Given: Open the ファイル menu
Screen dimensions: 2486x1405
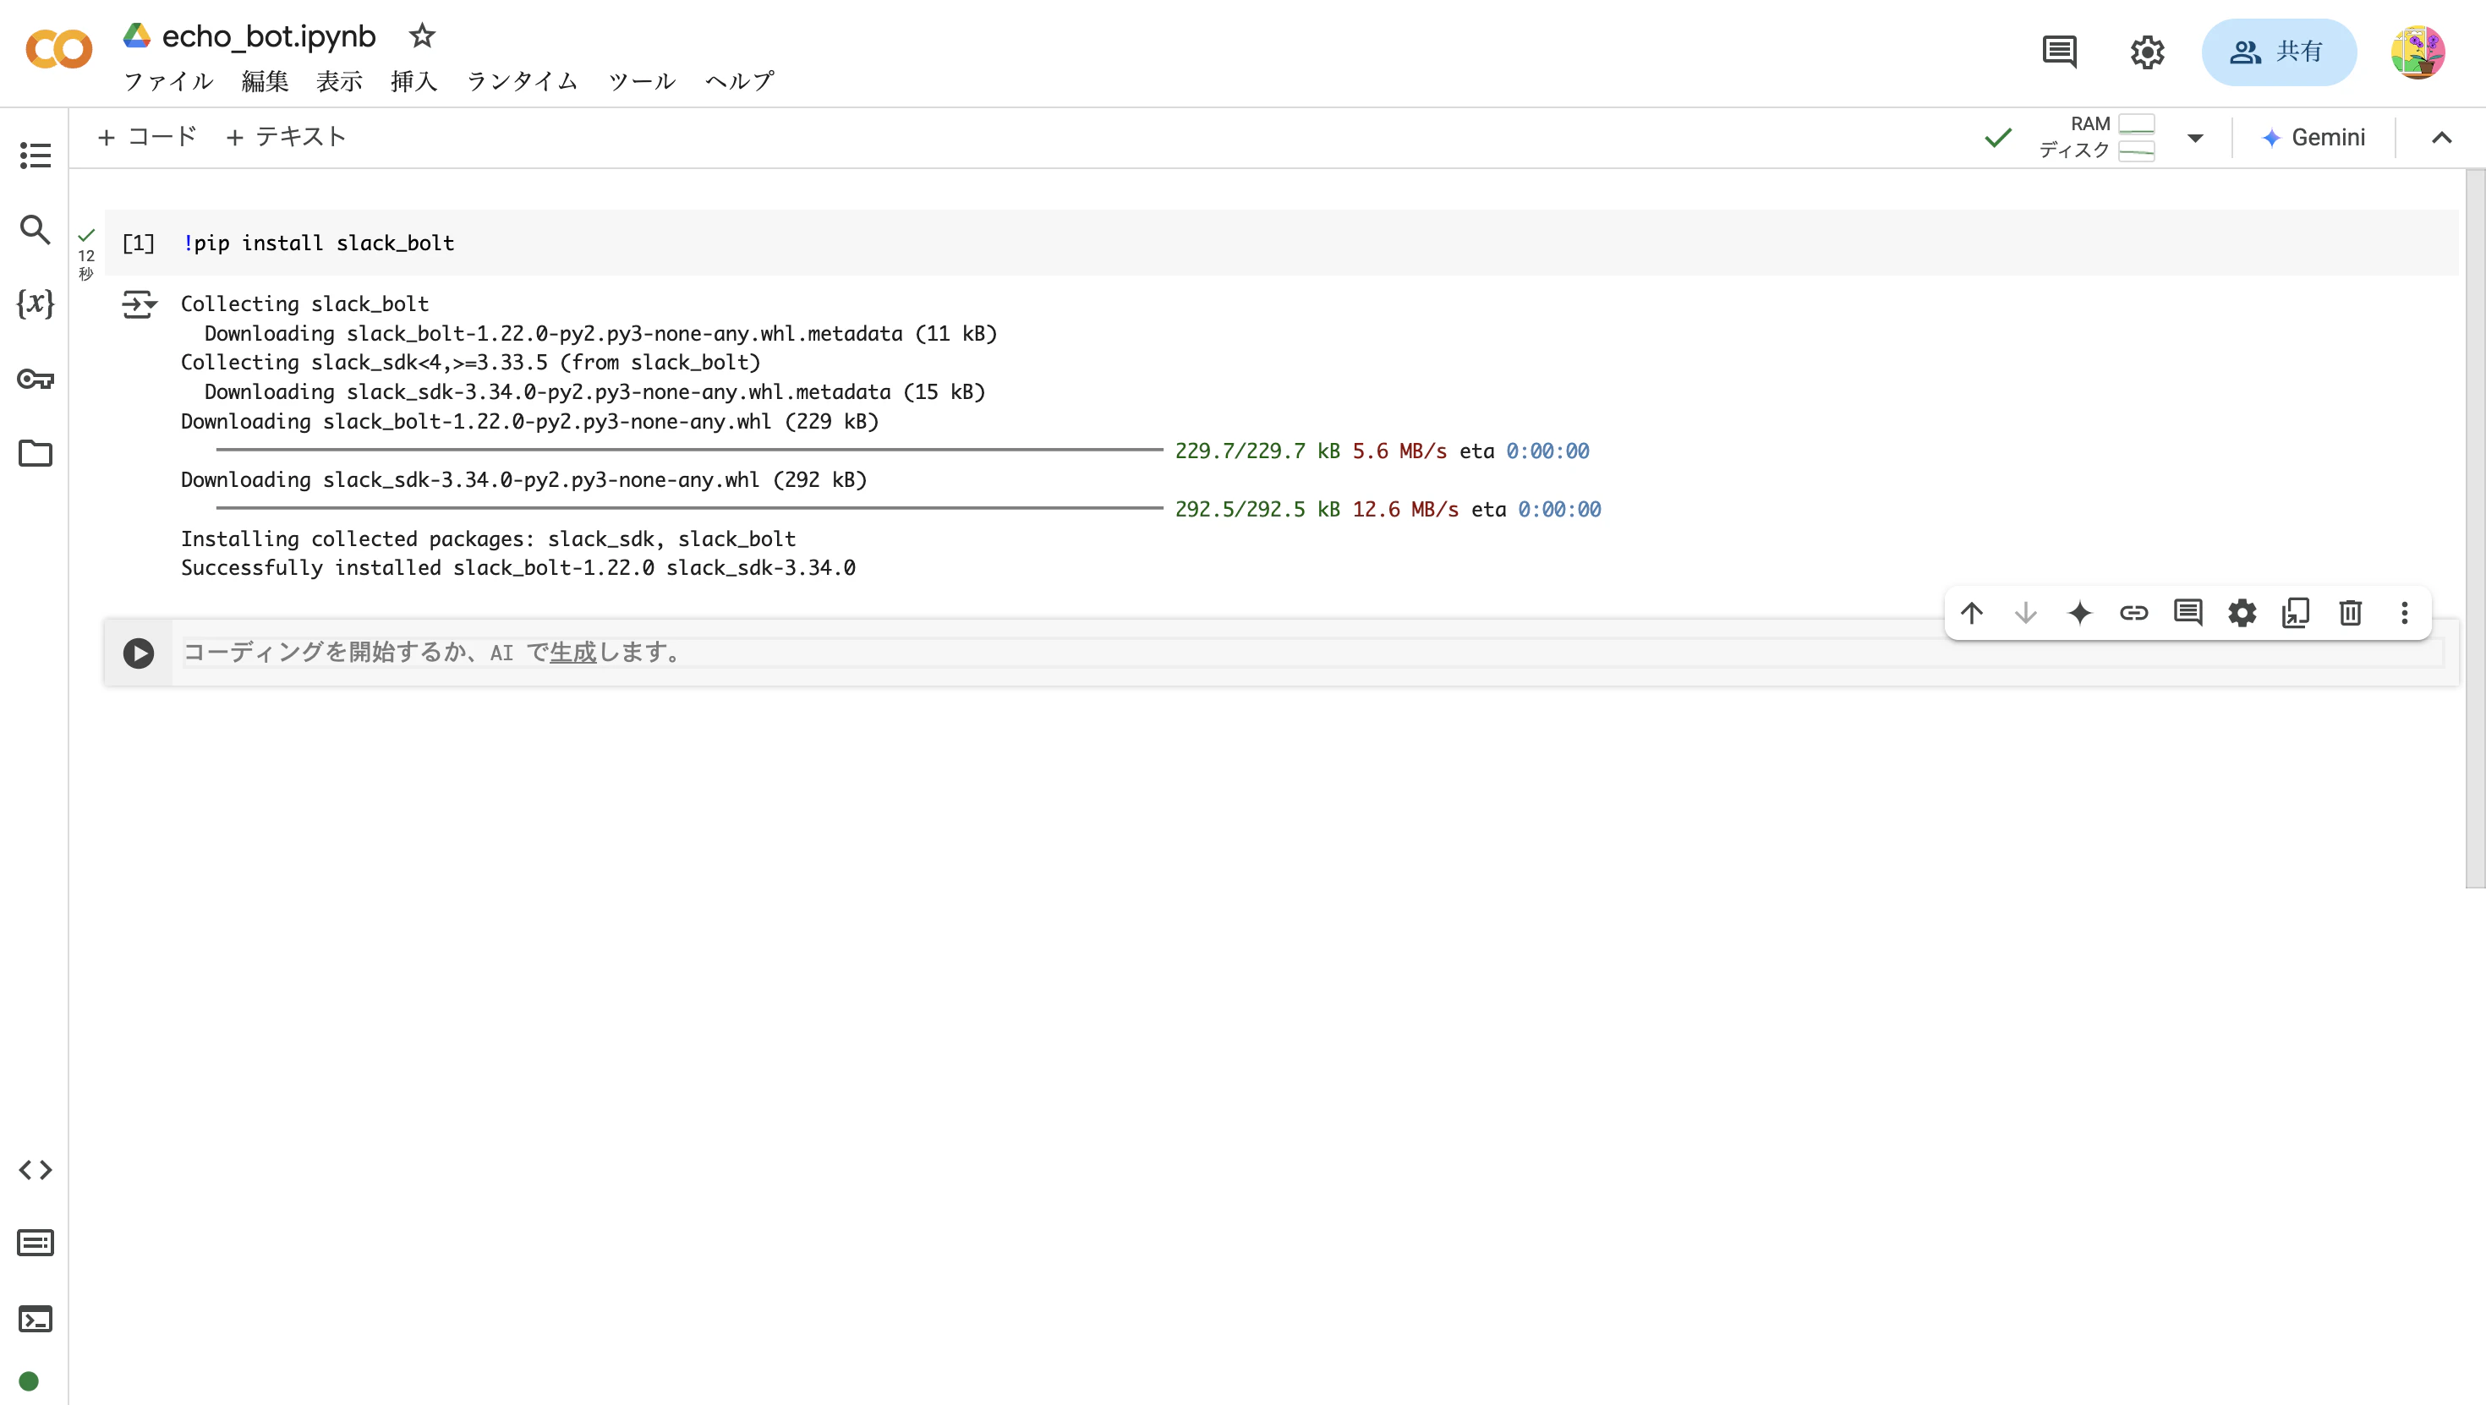Looking at the screenshot, I should point(169,82).
